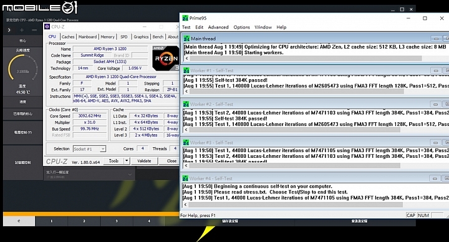Switch to the Caches tab in CPU-Z
The image size is (449, 242).
(x=68, y=37)
